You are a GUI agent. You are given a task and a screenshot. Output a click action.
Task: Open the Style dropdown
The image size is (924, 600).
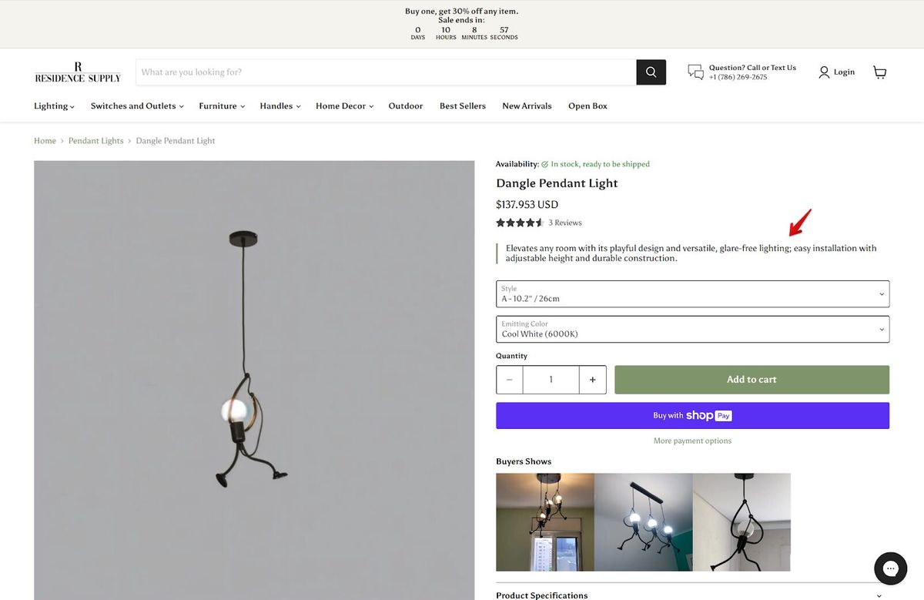(x=692, y=293)
